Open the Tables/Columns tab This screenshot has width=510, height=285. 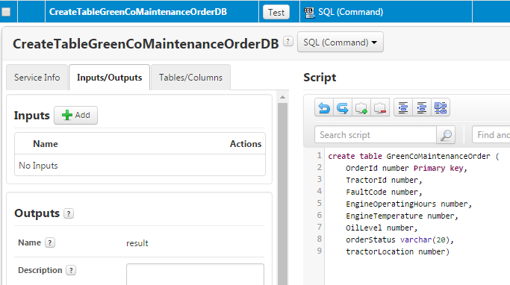[x=190, y=78]
